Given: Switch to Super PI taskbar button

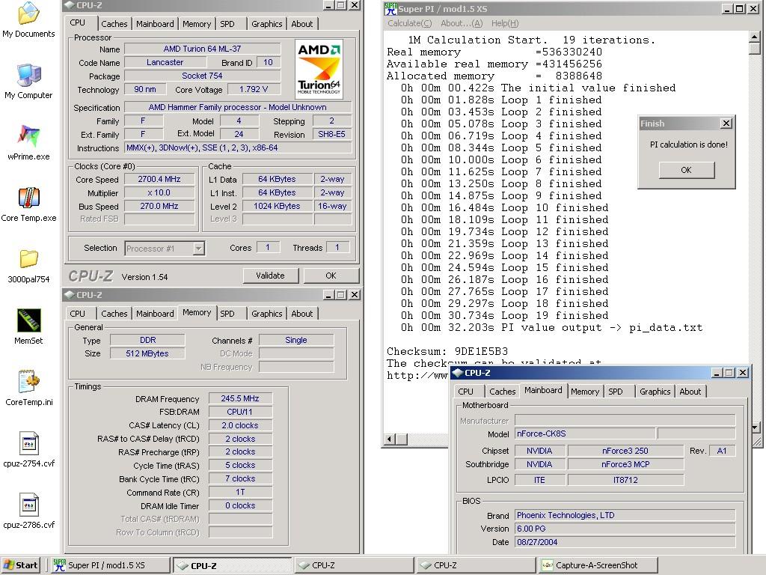Looking at the screenshot, I should 111,565.
